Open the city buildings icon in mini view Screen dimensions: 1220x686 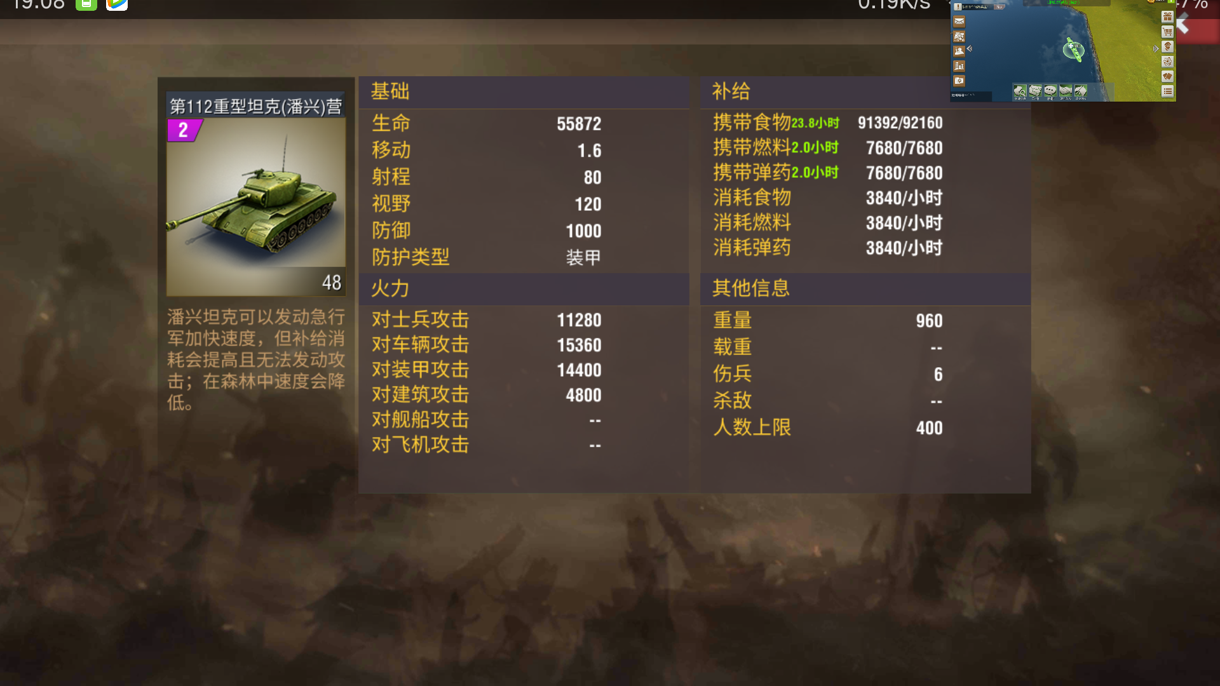point(959,66)
